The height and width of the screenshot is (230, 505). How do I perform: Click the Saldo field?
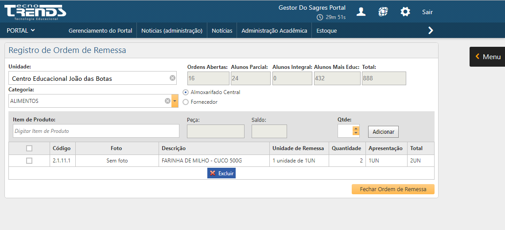pos(269,131)
